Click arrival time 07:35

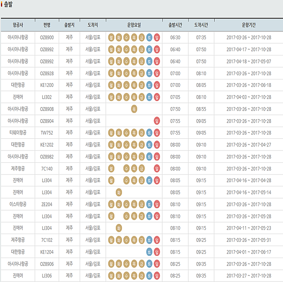(x=201, y=38)
